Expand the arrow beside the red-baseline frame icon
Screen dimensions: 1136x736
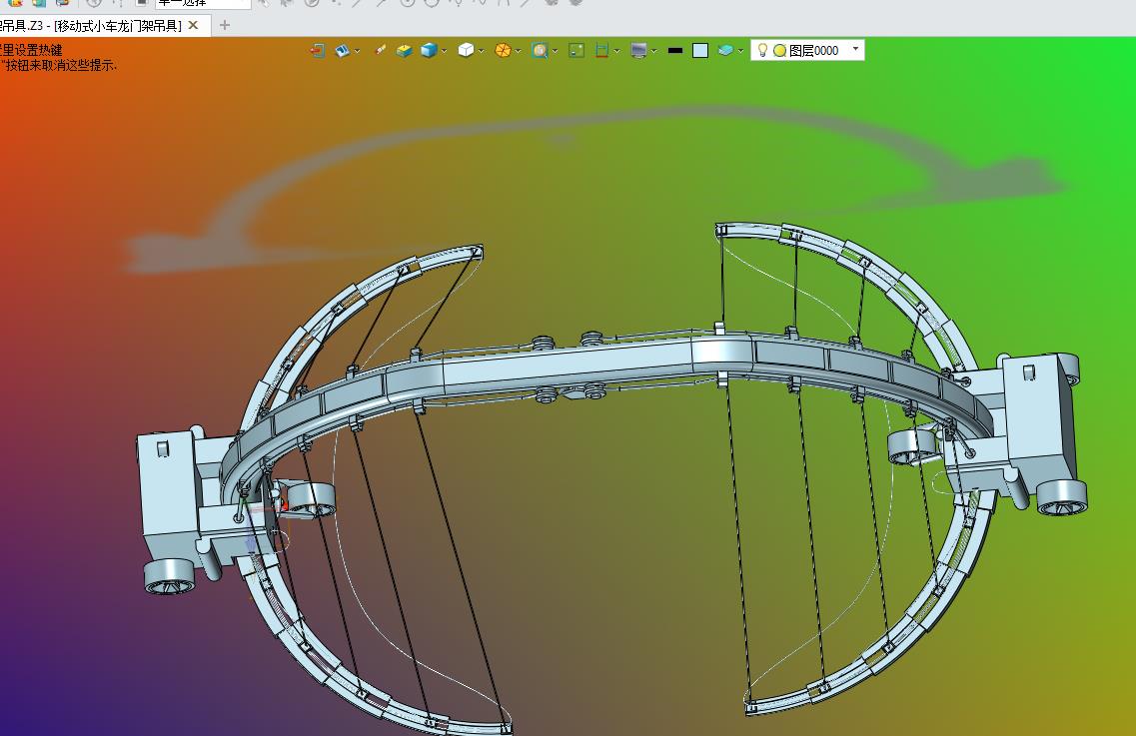point(616,51)
